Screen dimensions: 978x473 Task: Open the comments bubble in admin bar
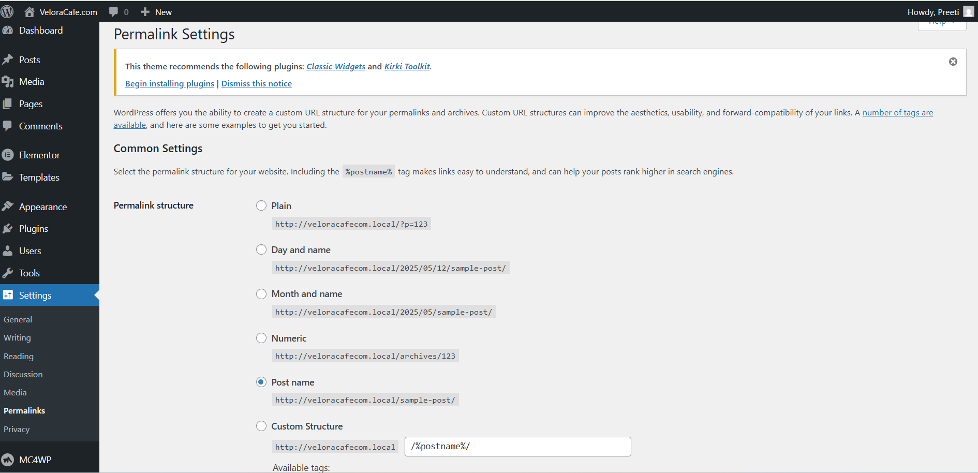point(114,12)
